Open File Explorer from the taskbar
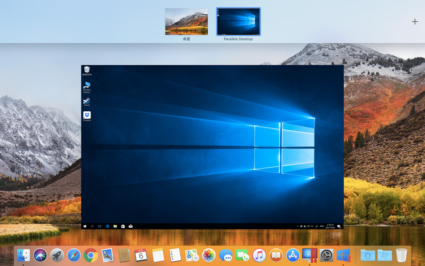Image resolution: width=425 pixels, height=266 pixels. click(115, 226)
